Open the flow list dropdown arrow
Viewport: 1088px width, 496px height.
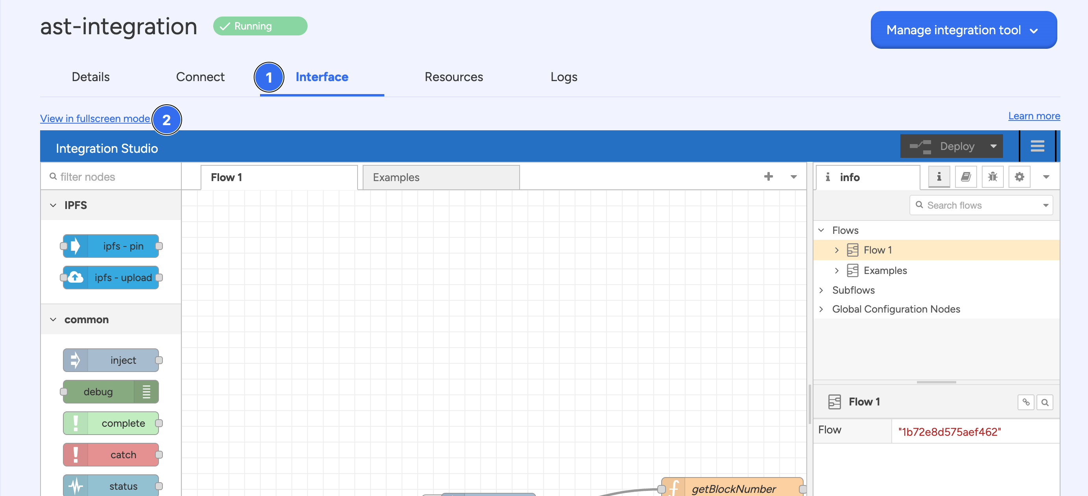pos(793,177)
